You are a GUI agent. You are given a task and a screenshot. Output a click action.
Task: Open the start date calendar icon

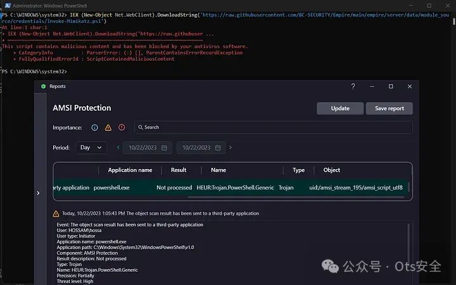(x=164, y=148)
